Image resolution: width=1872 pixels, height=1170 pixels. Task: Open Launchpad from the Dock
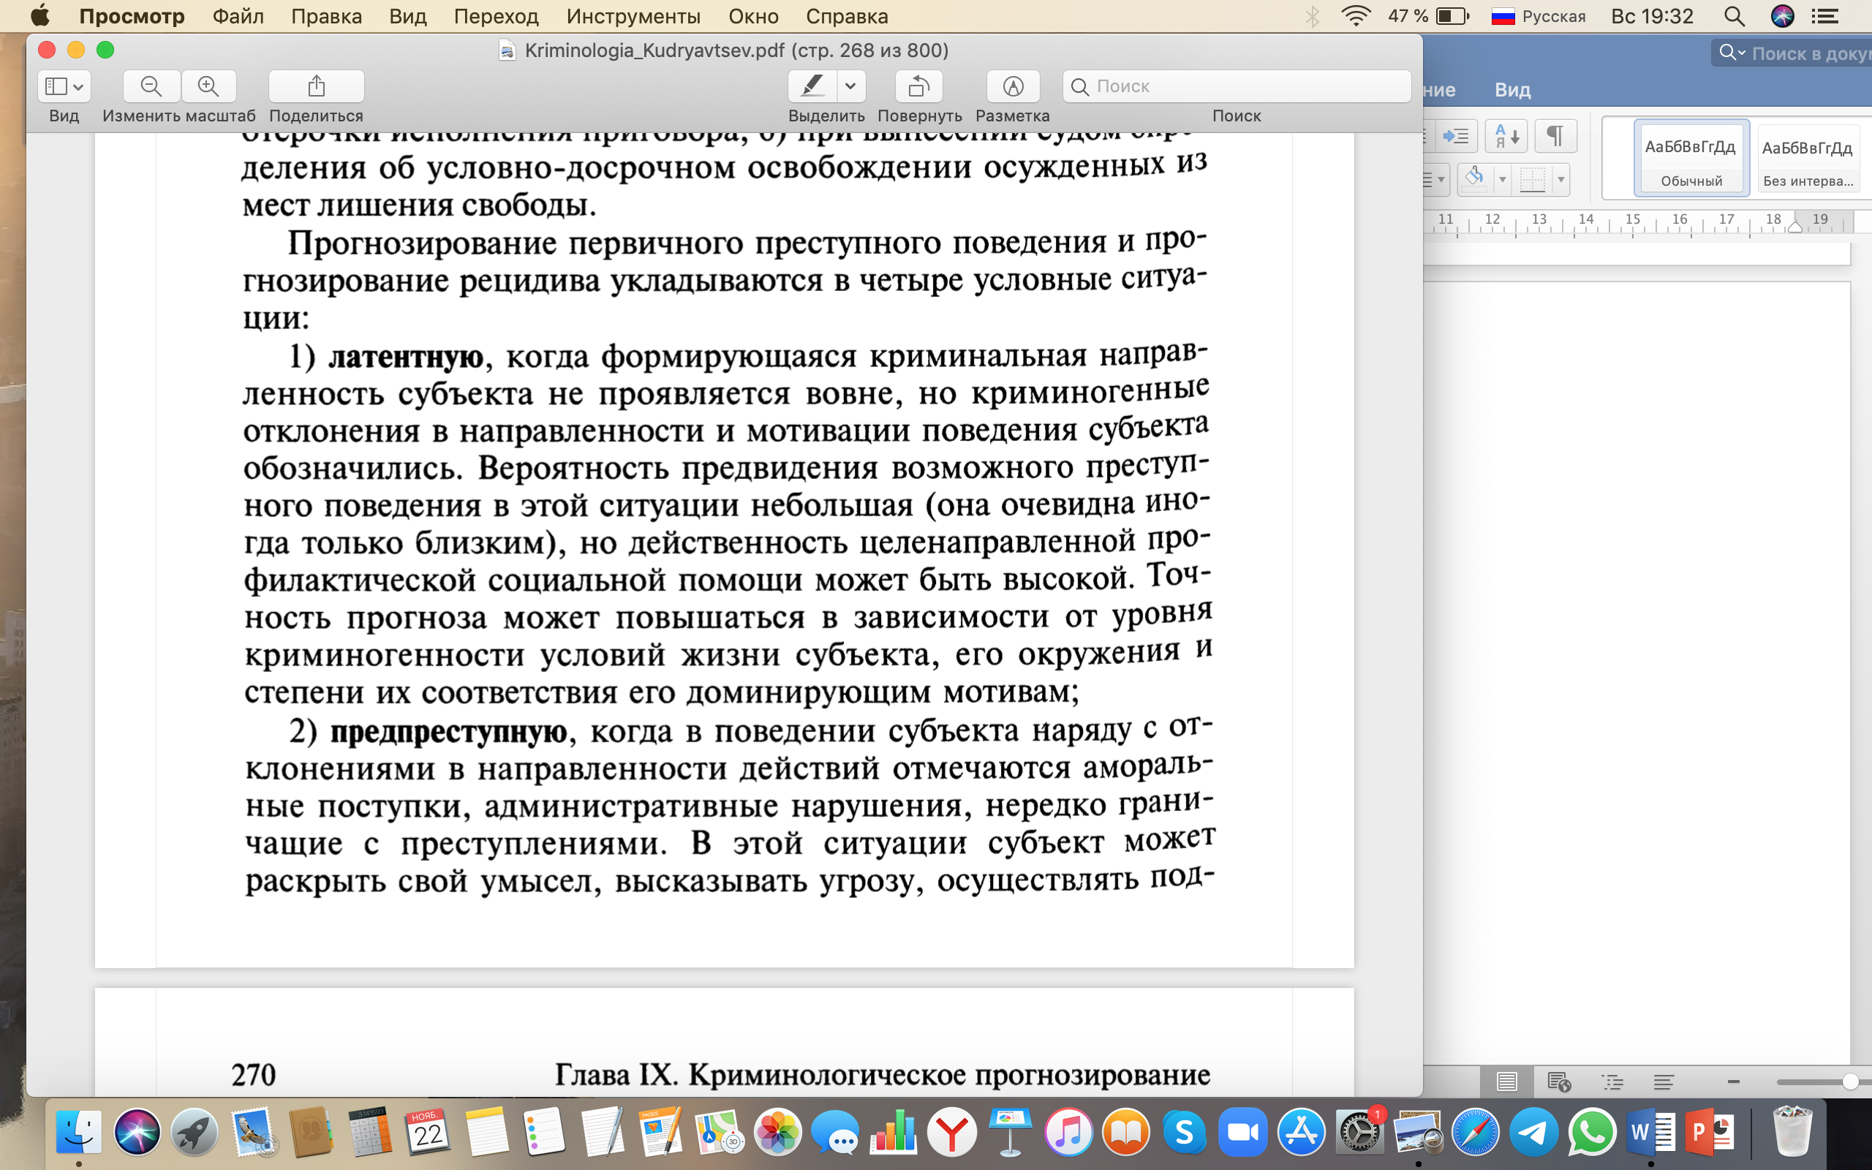pyautogui.click(x=195, y=1133)
